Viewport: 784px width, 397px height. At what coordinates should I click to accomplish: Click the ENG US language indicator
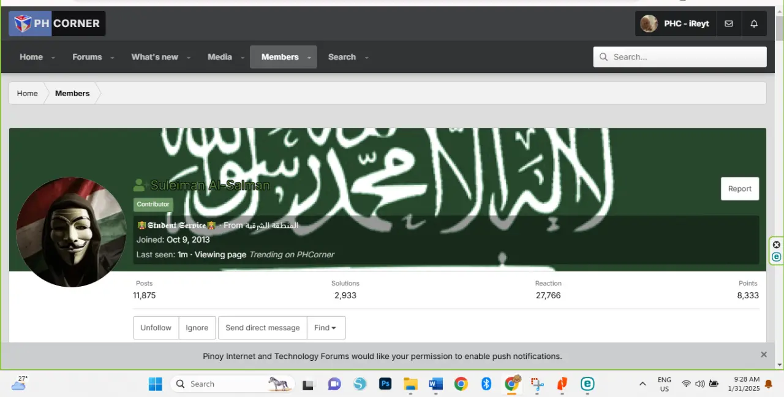(x=665, y=384)
